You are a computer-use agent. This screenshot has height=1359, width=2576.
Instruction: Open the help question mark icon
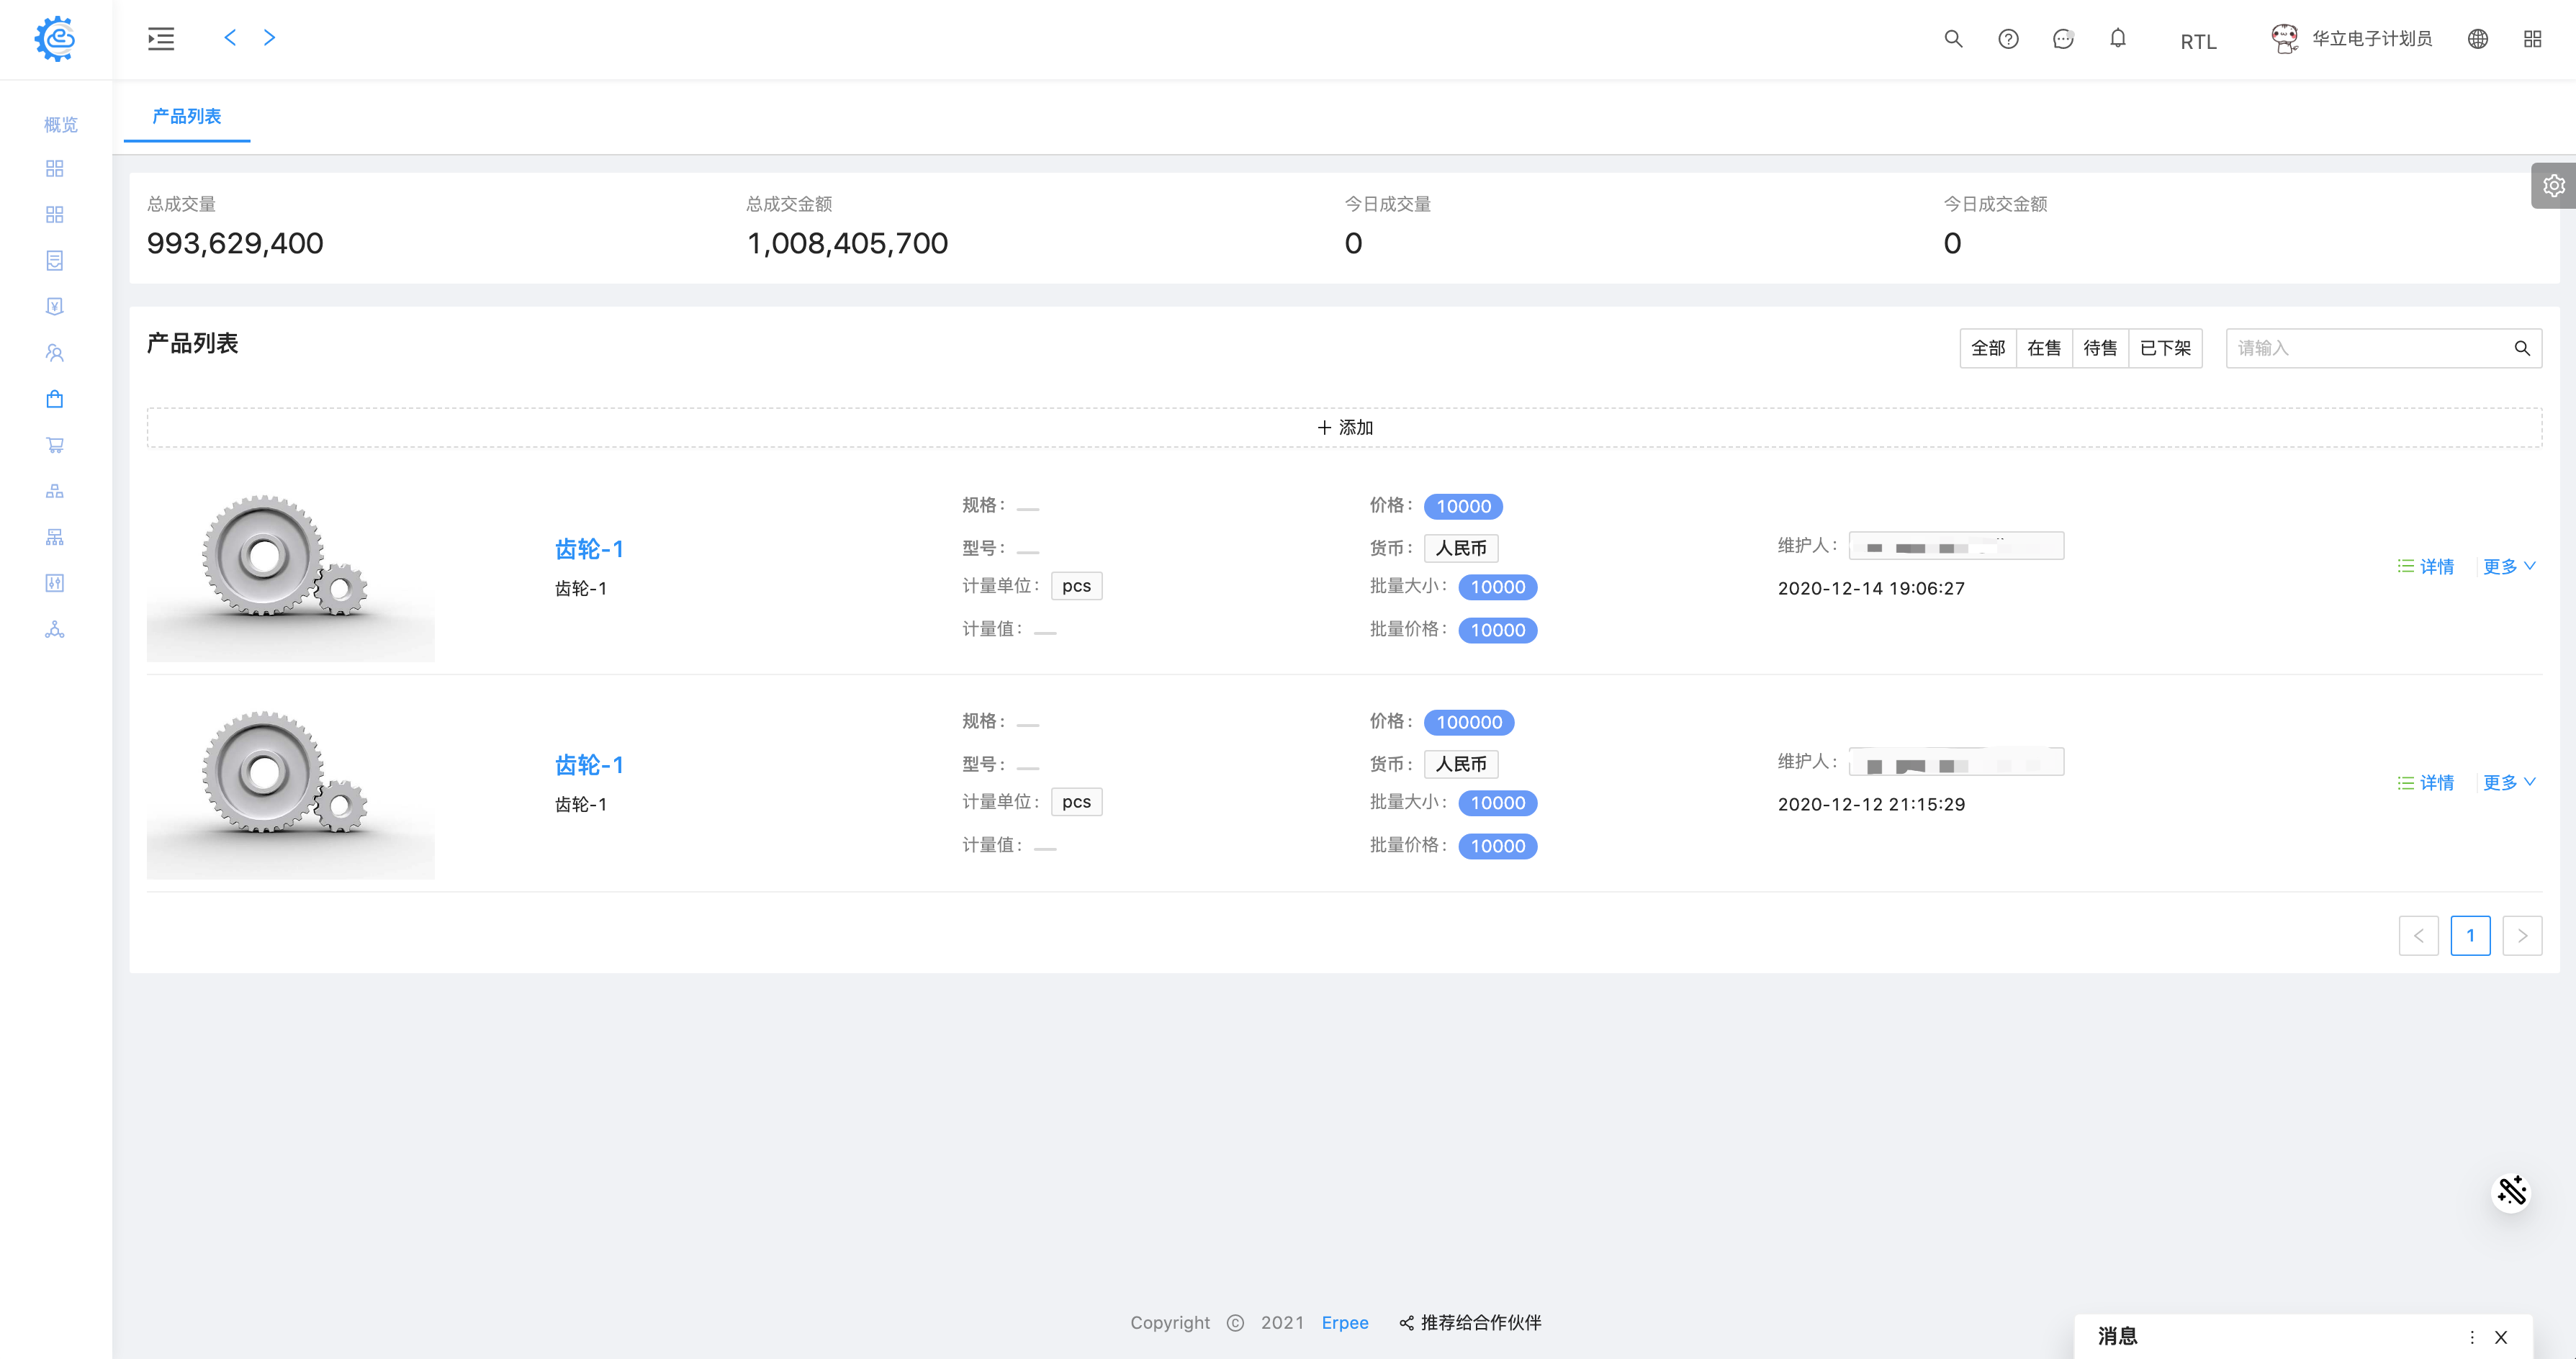2008,39
